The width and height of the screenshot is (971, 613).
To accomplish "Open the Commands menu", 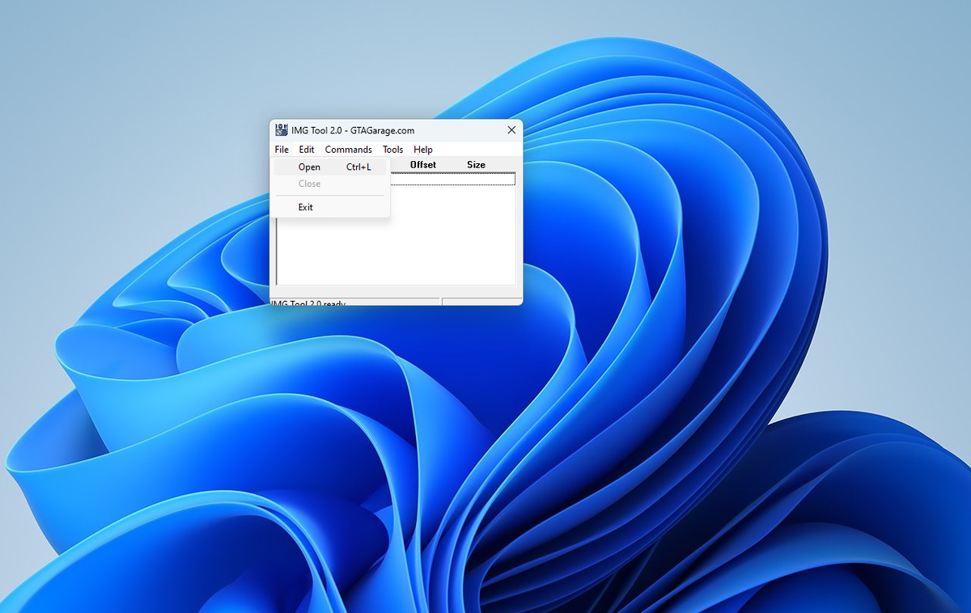I will [x=349, y=150].
